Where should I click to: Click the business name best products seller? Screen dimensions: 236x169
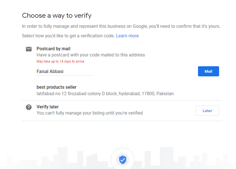tap(57, 87)
